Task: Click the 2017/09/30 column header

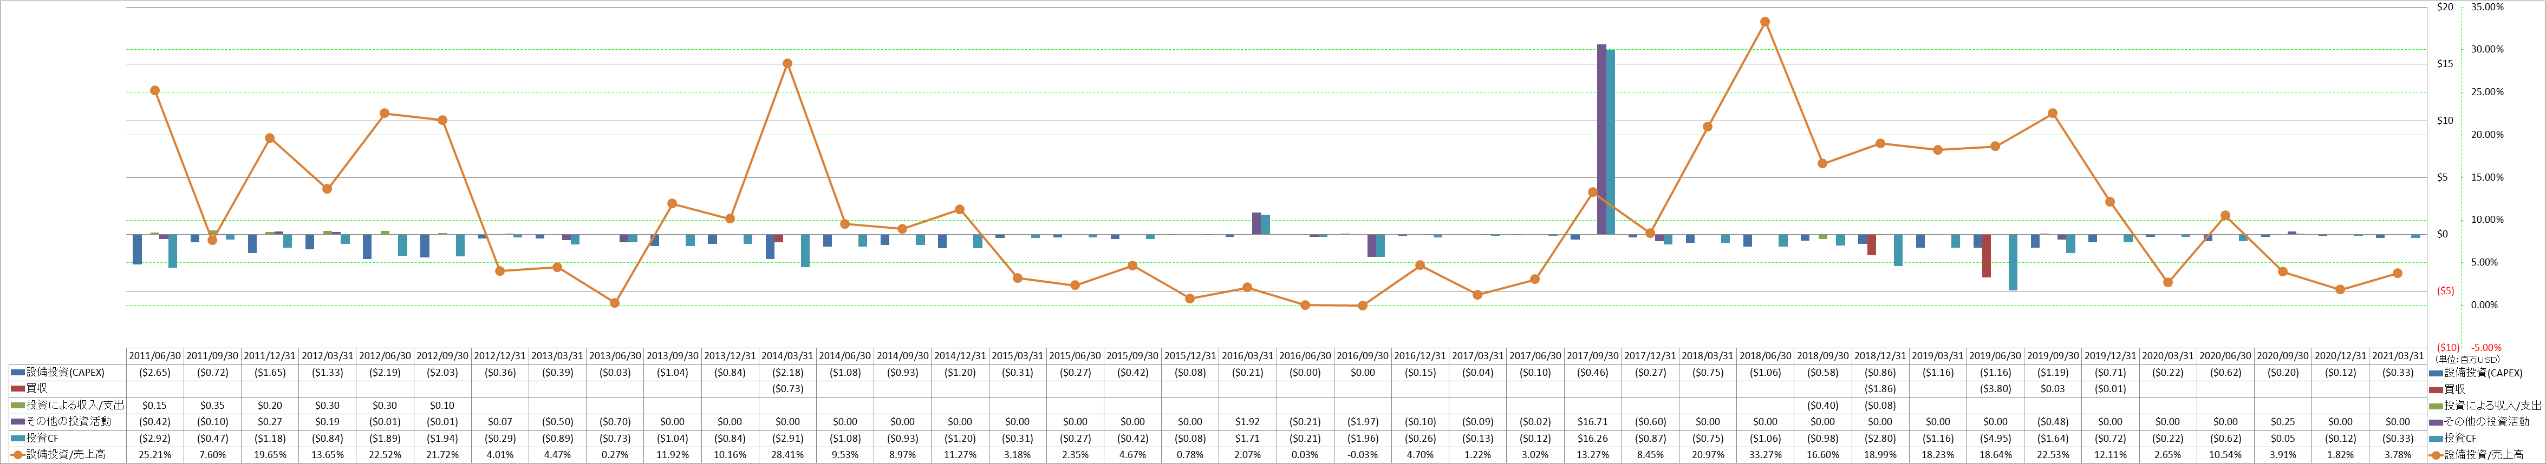Action: (1592, 356)
